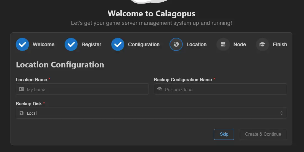Viewport: 304px width, 152px height.
Task: Click the ID card icon in Location Name
Action: (x=22, y=89)
